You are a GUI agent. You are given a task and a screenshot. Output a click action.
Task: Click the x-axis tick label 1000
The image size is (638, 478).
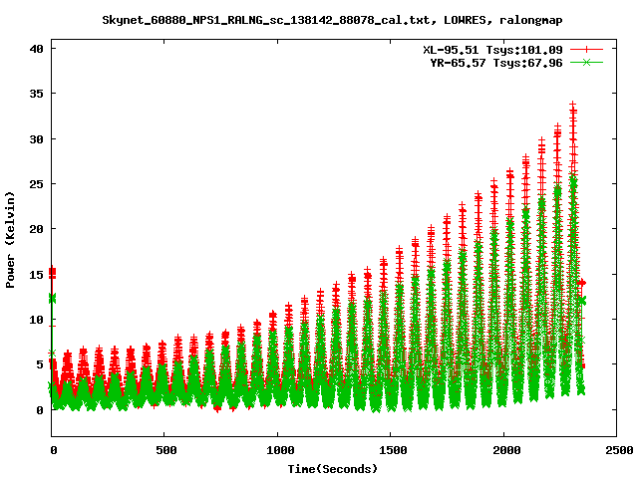coord(280,450)
